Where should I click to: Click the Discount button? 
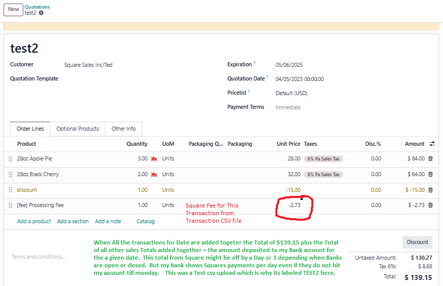(417, 242)
